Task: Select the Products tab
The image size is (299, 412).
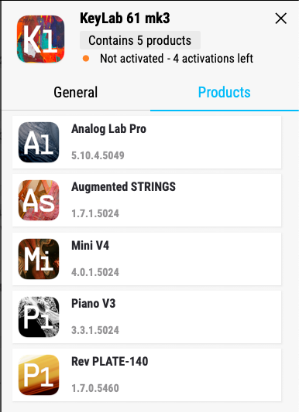Action: 225,92
